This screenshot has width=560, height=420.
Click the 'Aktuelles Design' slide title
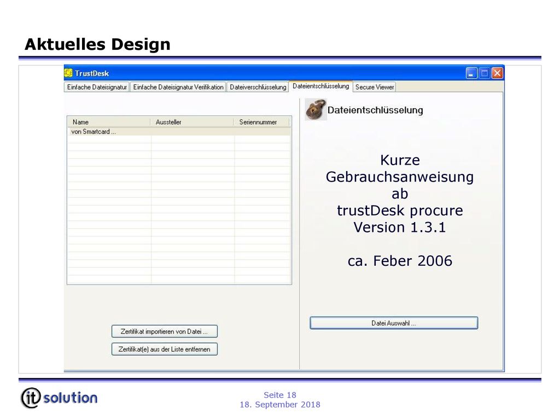coord(97,44)
